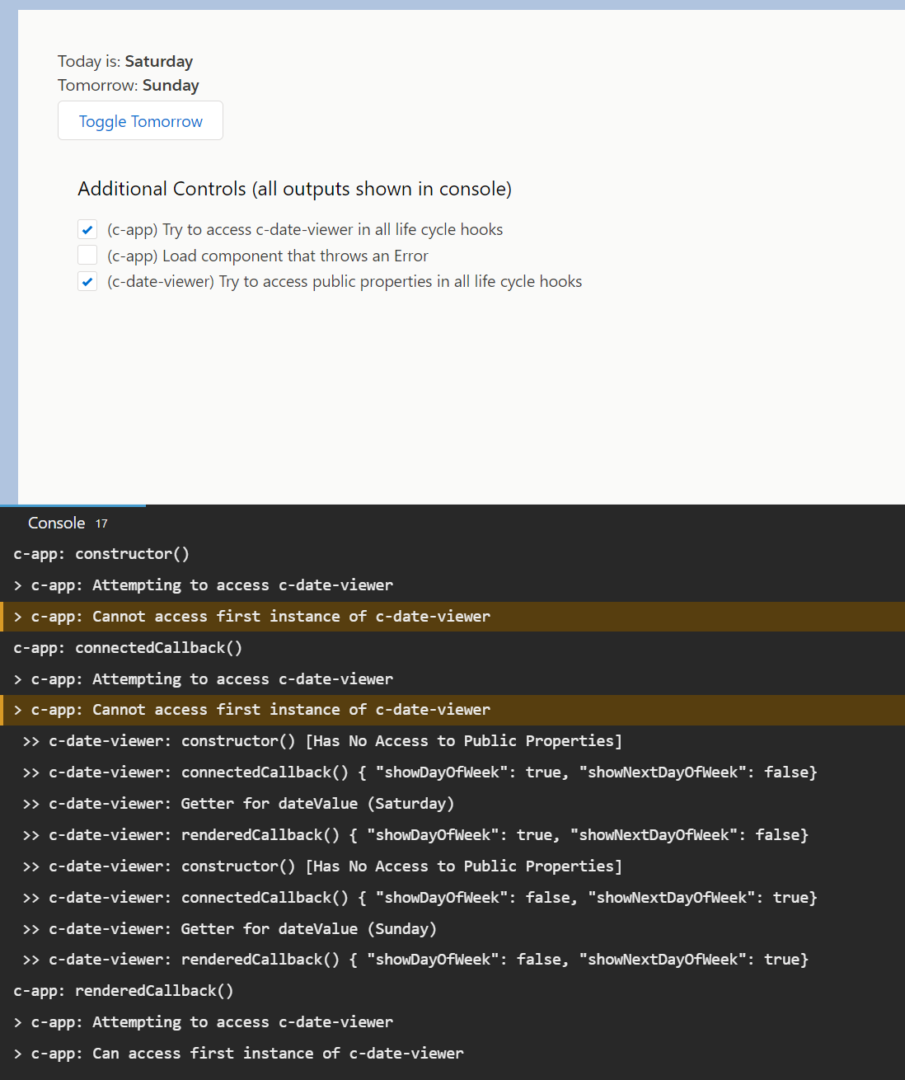Click the ">>" icon beside "Getter for dateValue (Sunday)"
The width and height of the screenshot is (905, 1080).
click(30, 928)
